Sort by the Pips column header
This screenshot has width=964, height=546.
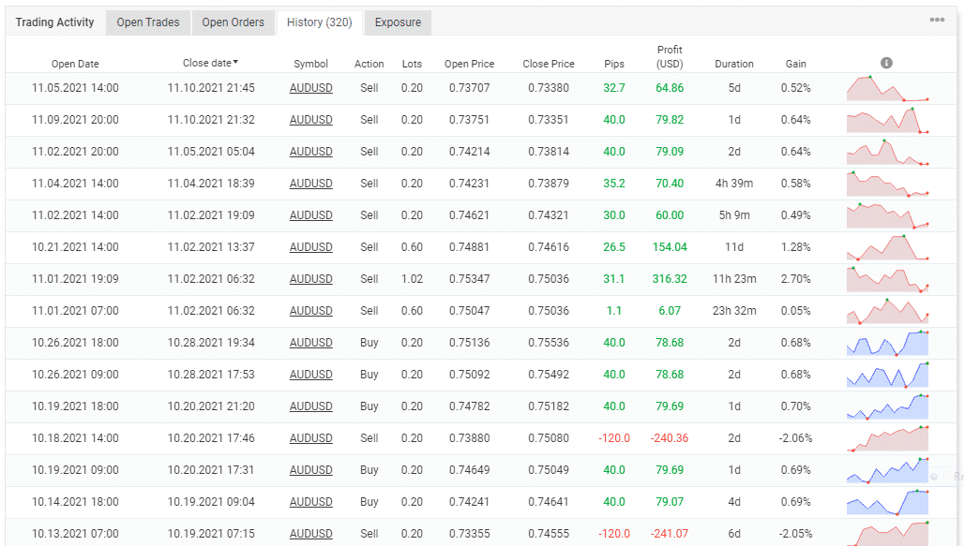[614, 64]
